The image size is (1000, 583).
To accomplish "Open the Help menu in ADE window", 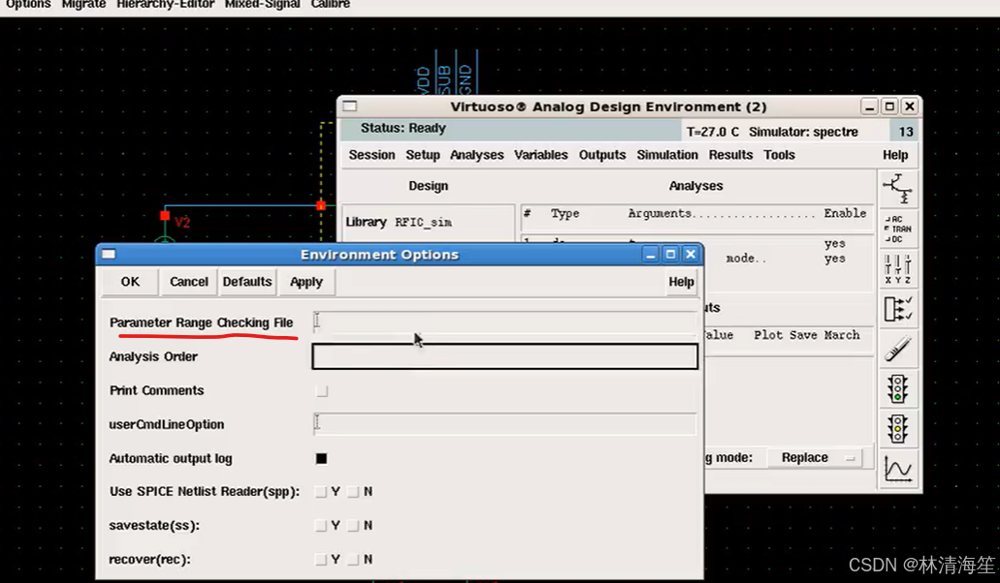I will (895, 155).
